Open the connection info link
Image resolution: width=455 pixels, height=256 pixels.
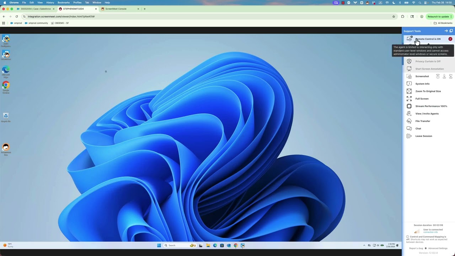430,232
